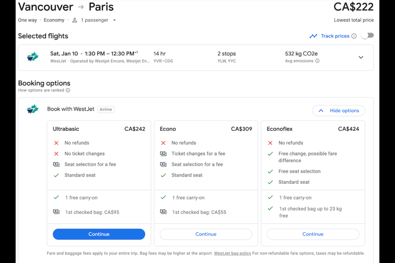Click the YLW, YYC stopover codes

click(227, 61)
